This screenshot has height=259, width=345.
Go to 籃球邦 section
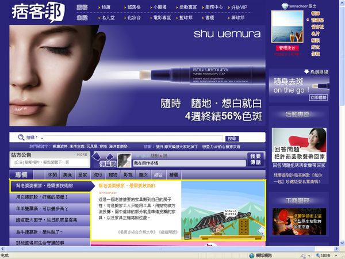186,18
